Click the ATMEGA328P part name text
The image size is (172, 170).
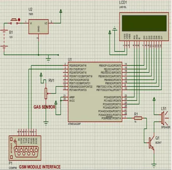pyautogui.click(x=74, y=124)
